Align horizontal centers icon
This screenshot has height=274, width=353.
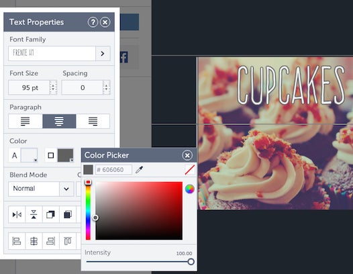coord(34,241)
